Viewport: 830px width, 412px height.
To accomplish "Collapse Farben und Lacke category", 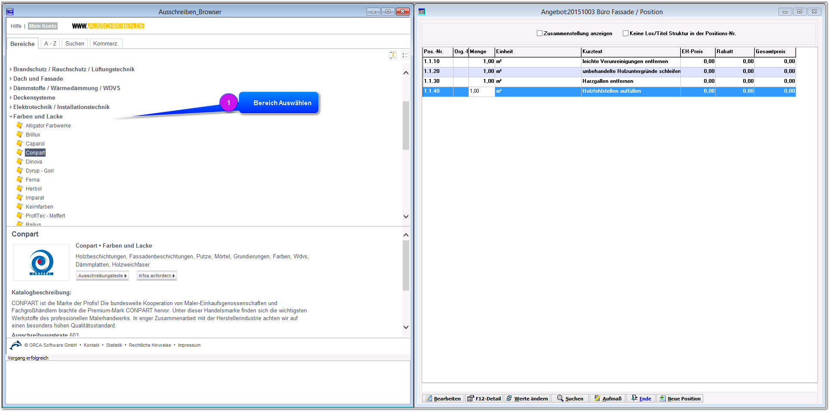I will [11, 116].
